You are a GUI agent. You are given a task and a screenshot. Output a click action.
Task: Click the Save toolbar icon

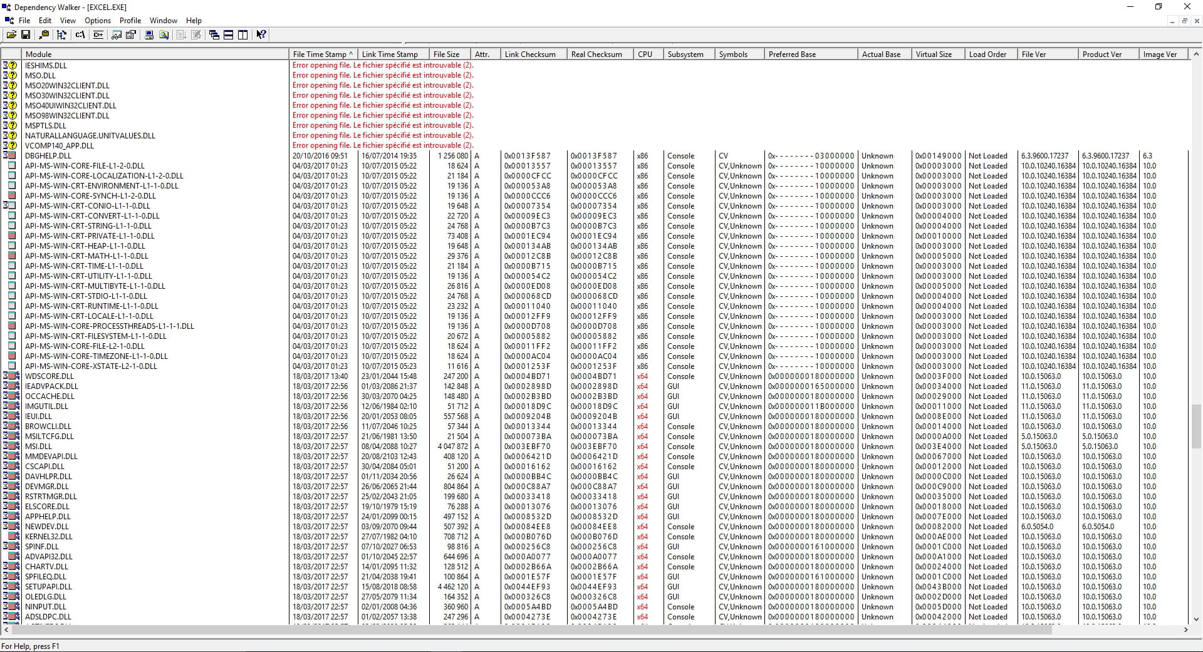click(26, 35)
